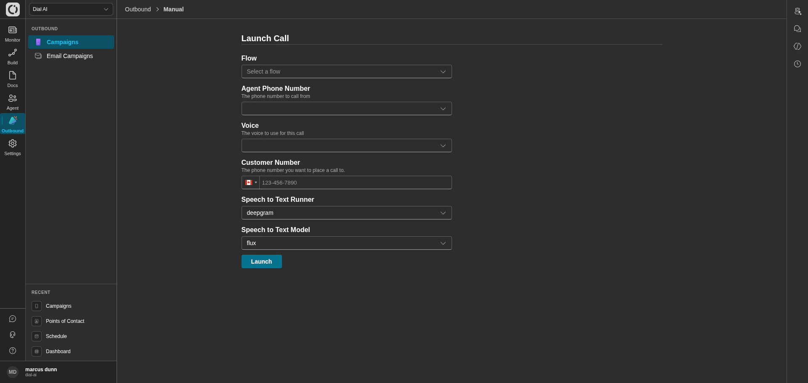Click the Campaigns phone icon in Outbound list

pyautogui.click(x=38, y=42)
